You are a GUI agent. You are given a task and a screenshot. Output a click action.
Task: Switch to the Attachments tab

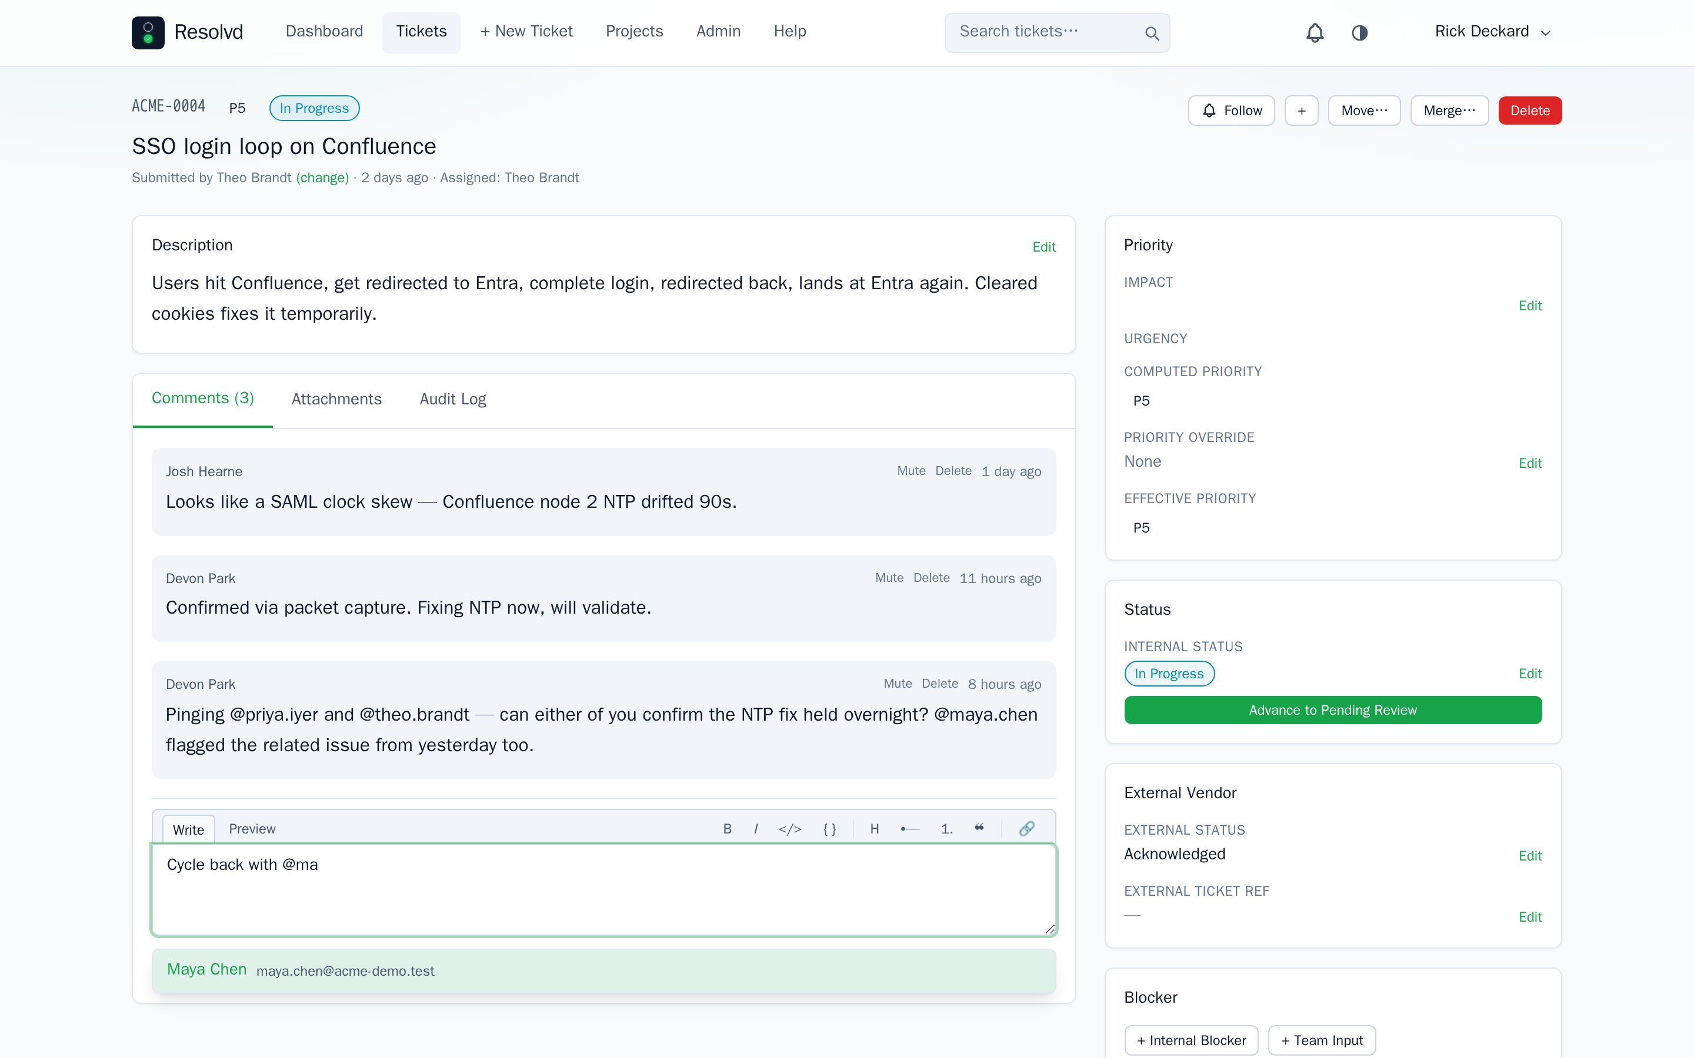pos(336,399)
